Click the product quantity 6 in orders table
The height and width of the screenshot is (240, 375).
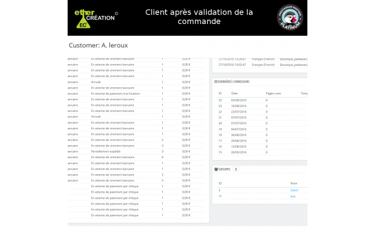[162, 158]
